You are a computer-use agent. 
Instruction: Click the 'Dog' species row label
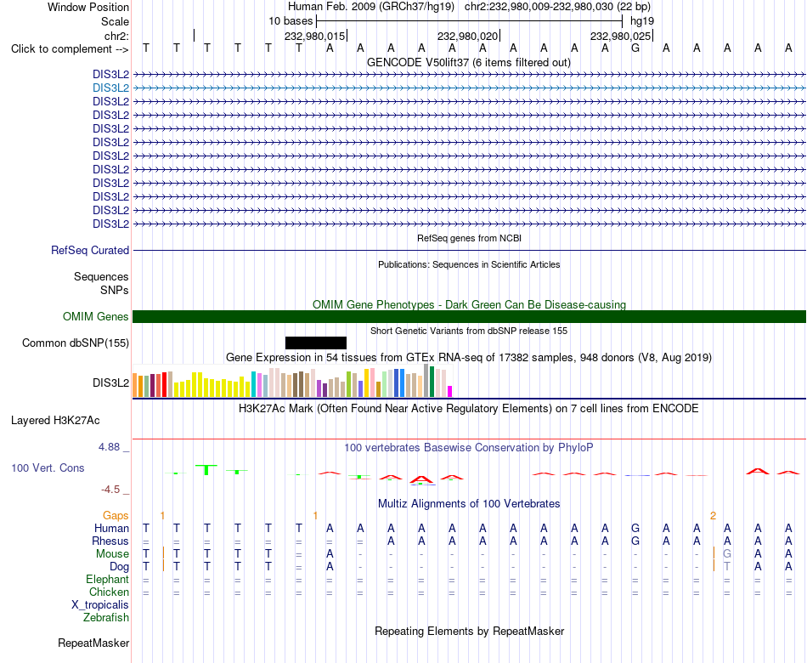tap(120, 567)
